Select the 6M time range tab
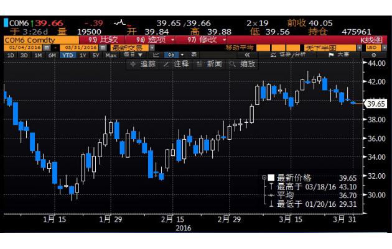 52,55
